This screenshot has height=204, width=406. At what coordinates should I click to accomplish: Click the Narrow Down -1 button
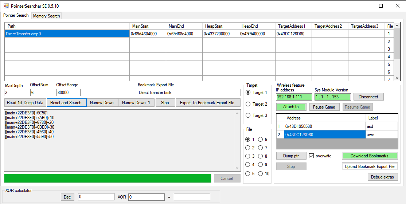pyautogui.click(x=136, y=102)
